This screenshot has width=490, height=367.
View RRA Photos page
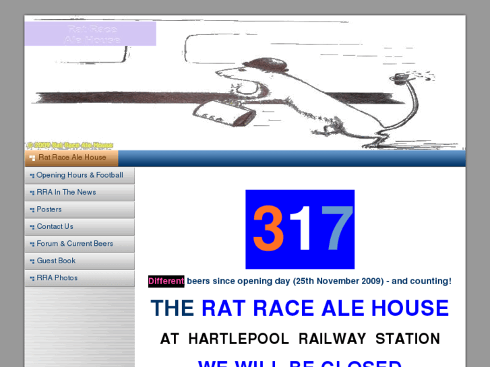point(80,278)
